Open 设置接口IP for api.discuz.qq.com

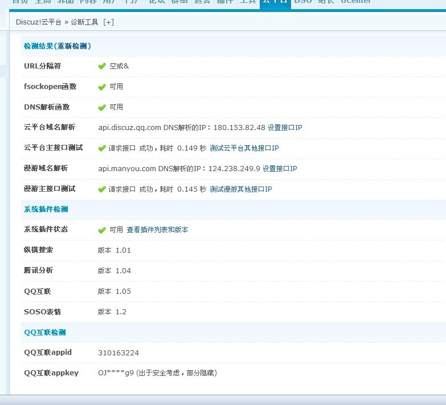click(x=285, y=127)
